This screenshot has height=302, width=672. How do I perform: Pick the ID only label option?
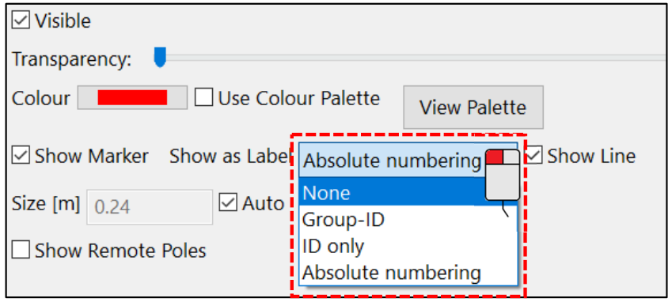point(408,247)
